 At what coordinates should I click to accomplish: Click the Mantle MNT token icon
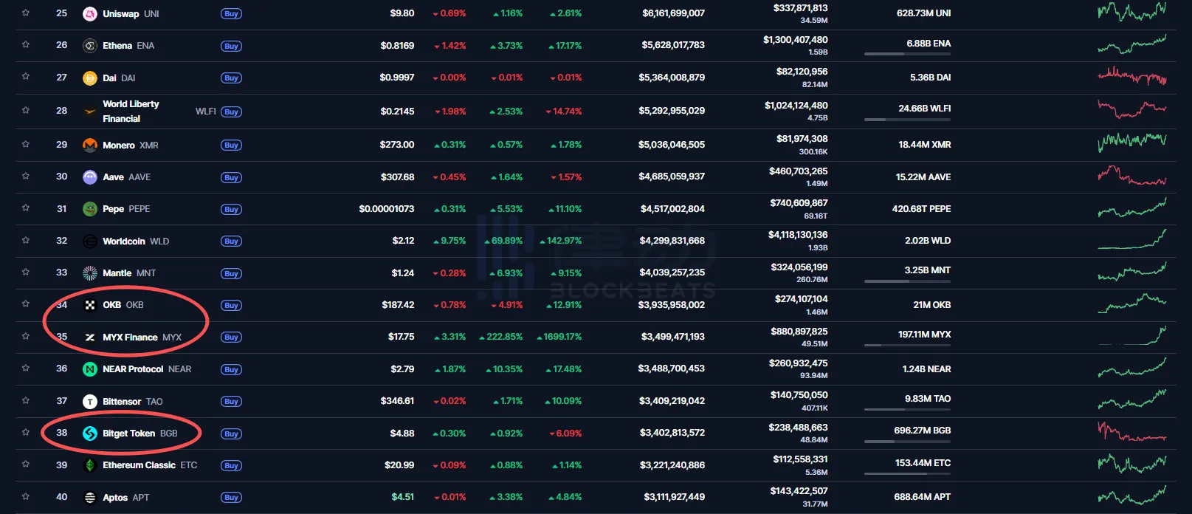(x=89, y=273)
